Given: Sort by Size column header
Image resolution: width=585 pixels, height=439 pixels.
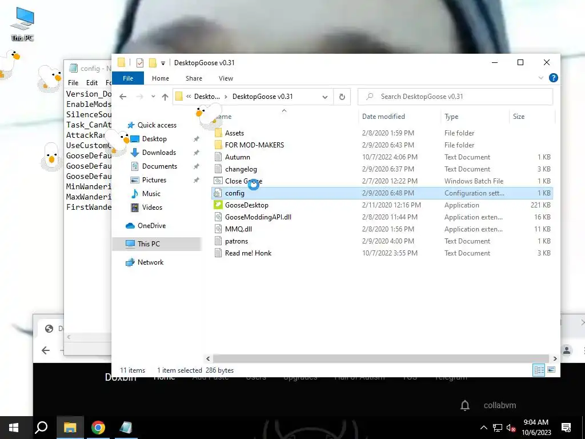Looking at the screenshot, I should 519,117.
